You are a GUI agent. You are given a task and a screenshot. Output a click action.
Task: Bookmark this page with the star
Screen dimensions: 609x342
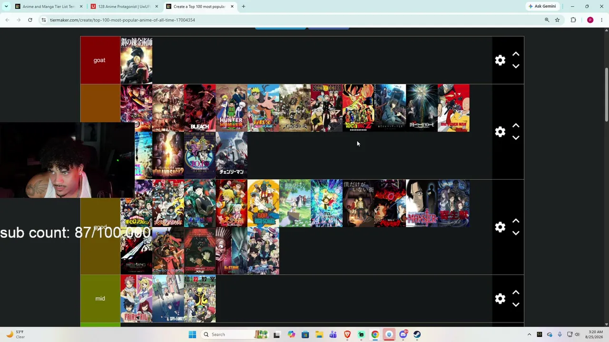tap(557, 20)
